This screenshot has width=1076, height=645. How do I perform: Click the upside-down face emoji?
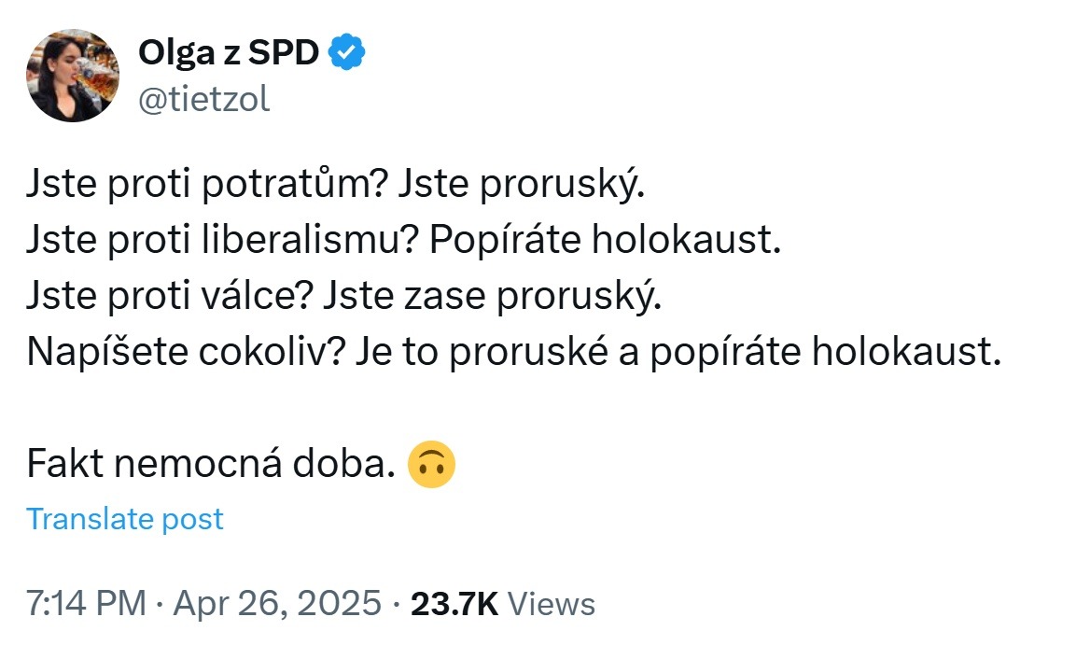pyautogui.click(x=432, y=465)
